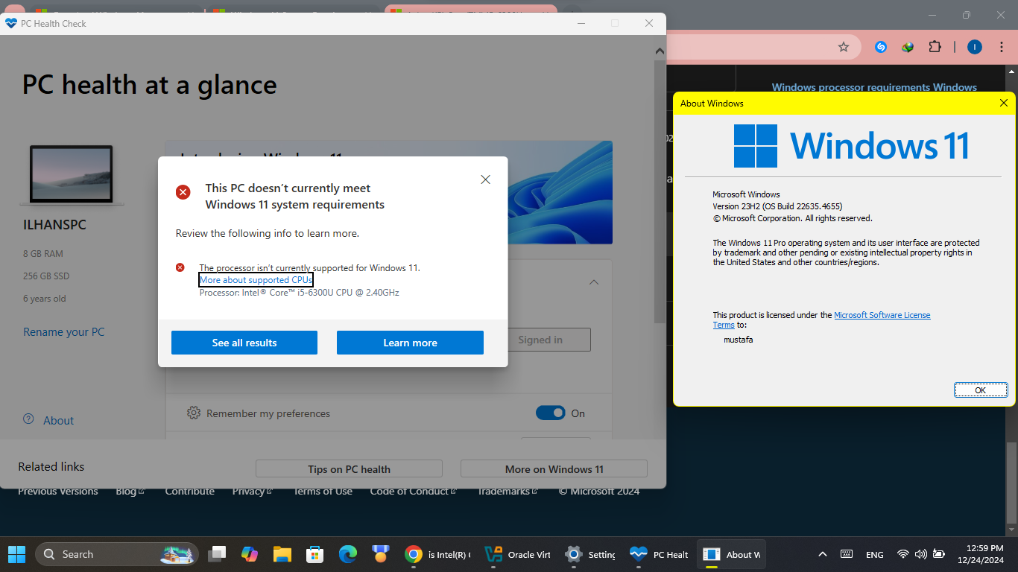The width and height of the screenshot is (1018, 572).
Task: Open More about supported CPUs link
Action: click(x=256, y=280)
